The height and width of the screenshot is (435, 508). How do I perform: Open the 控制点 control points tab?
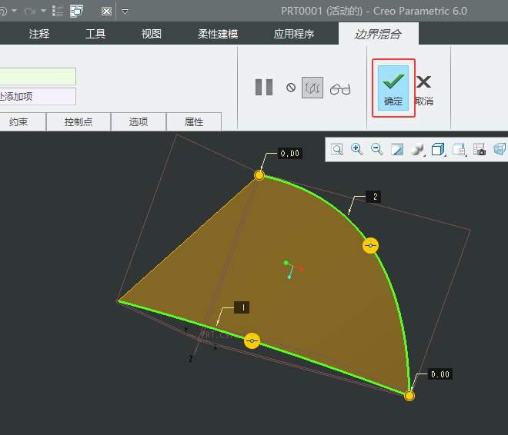pos(79,122)
